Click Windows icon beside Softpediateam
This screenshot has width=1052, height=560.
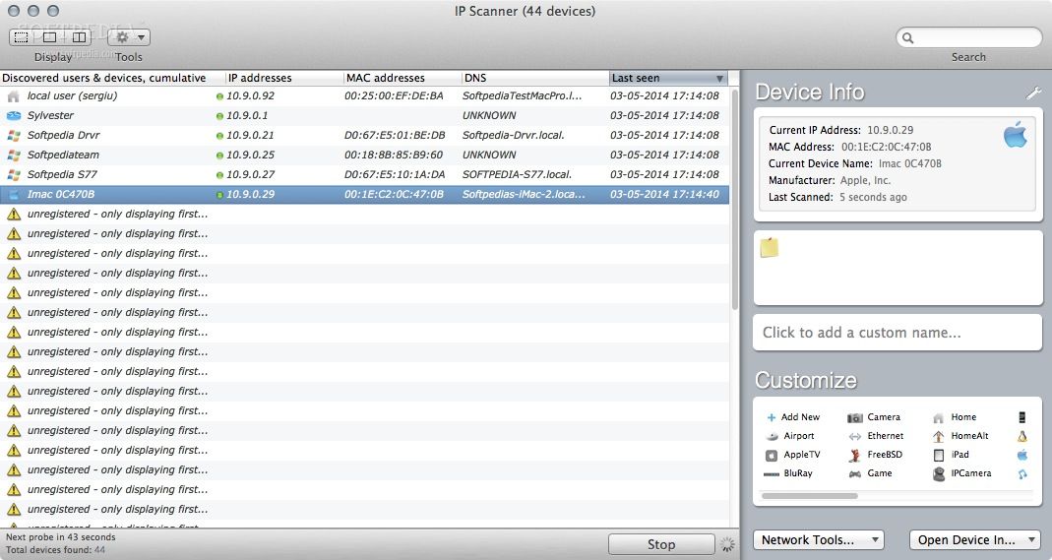coord(14,155)
